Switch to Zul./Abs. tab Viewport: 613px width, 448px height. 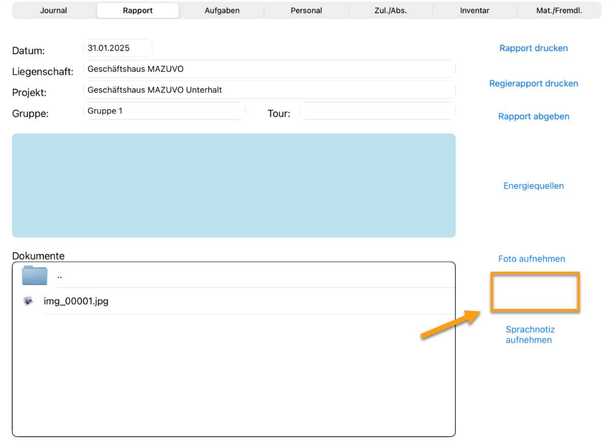[391, 10]
